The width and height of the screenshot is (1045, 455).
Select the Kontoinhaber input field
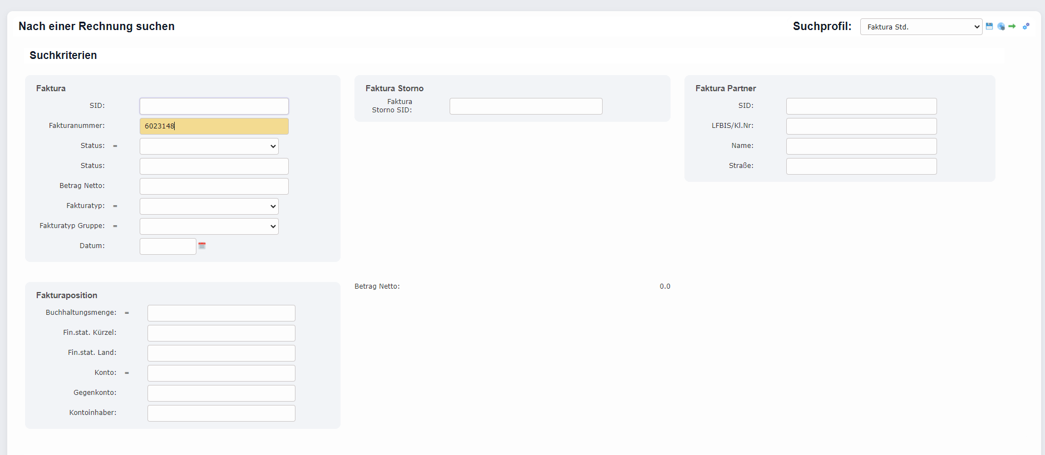221,413
